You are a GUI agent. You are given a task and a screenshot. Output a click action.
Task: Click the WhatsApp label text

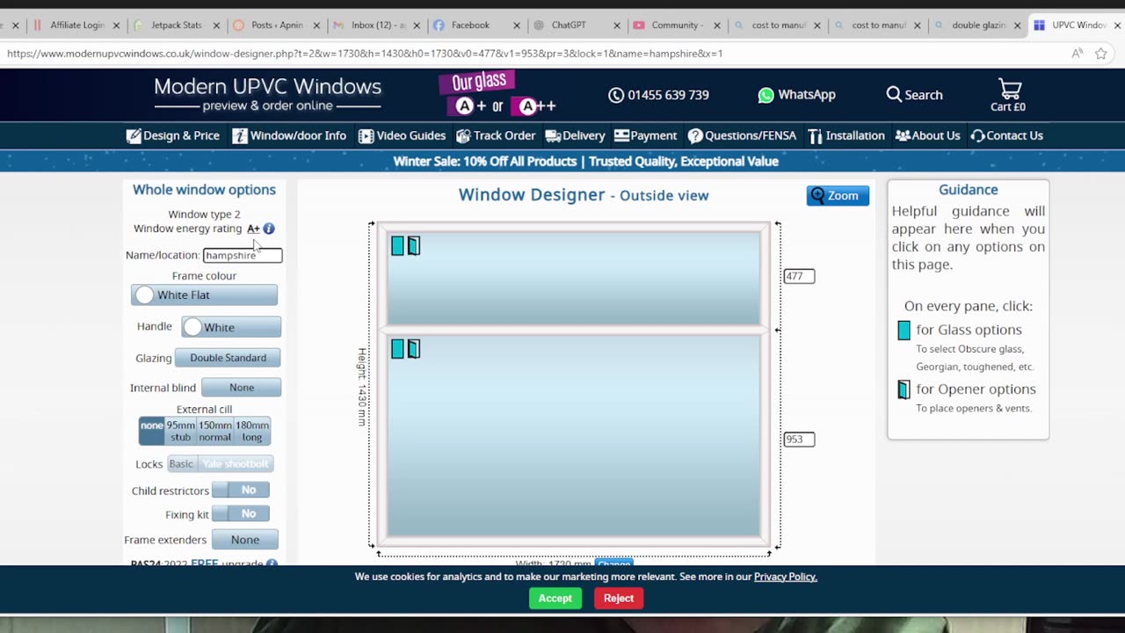807,95
